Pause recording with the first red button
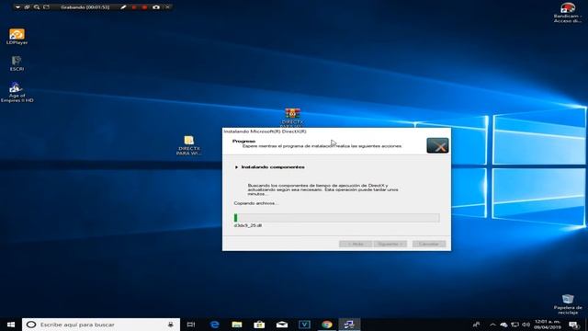 point(134,7)
